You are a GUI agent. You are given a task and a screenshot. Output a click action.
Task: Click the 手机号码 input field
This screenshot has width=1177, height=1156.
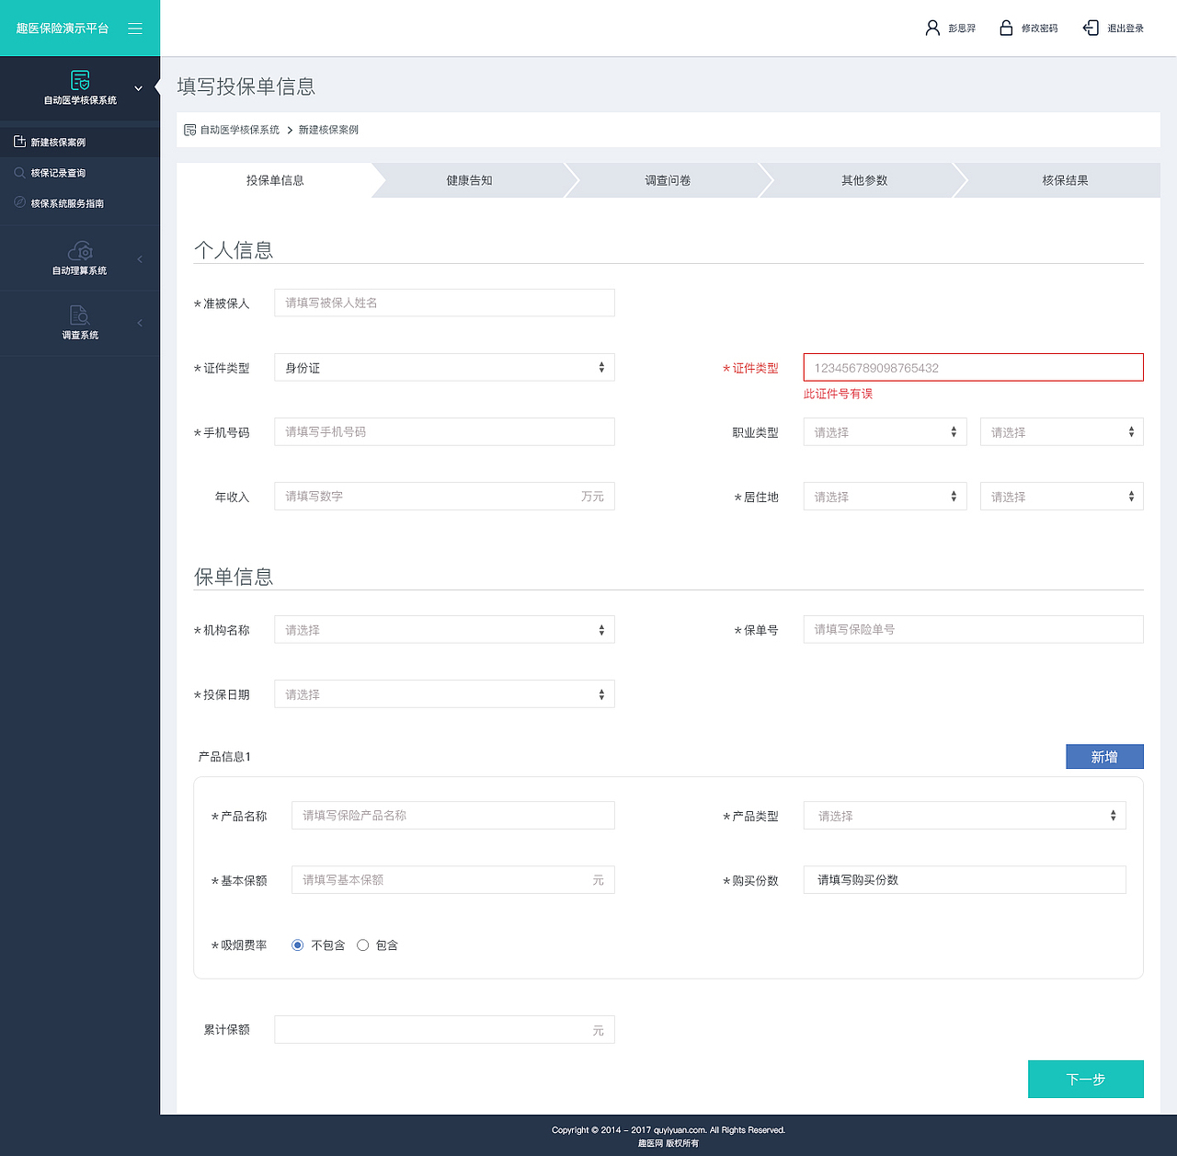[x=444, y=431]
